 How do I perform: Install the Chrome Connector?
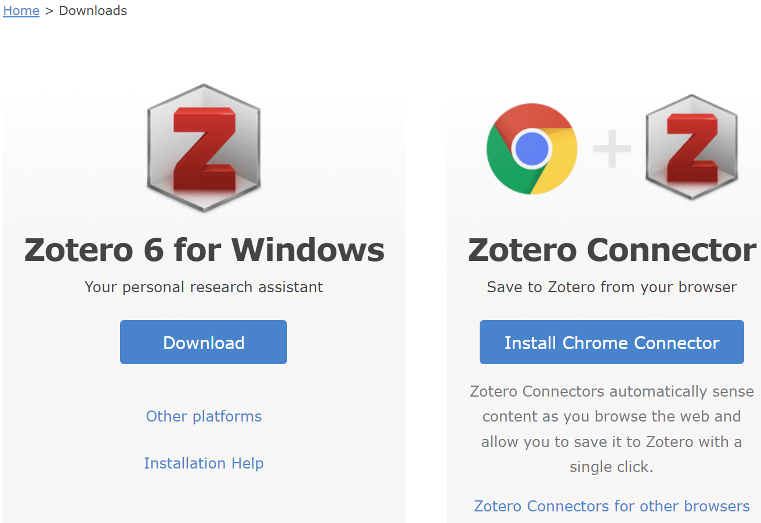pyautogui.click(x=611, y=342)
